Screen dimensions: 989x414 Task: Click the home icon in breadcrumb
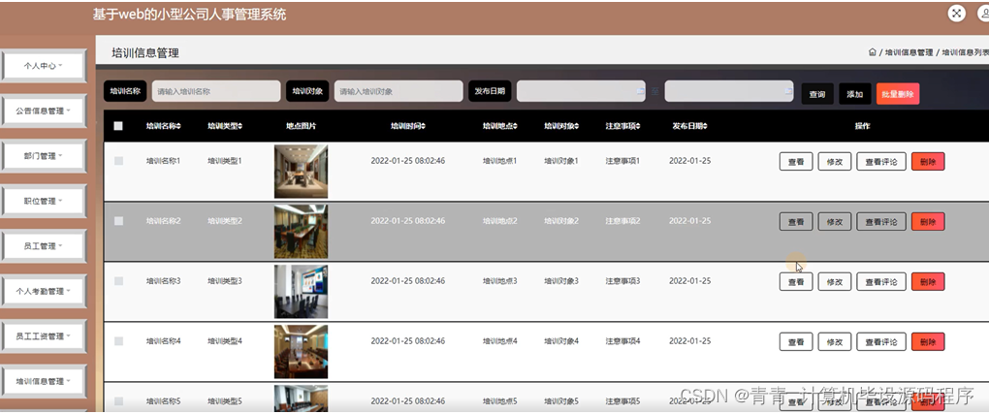[873, 52]
